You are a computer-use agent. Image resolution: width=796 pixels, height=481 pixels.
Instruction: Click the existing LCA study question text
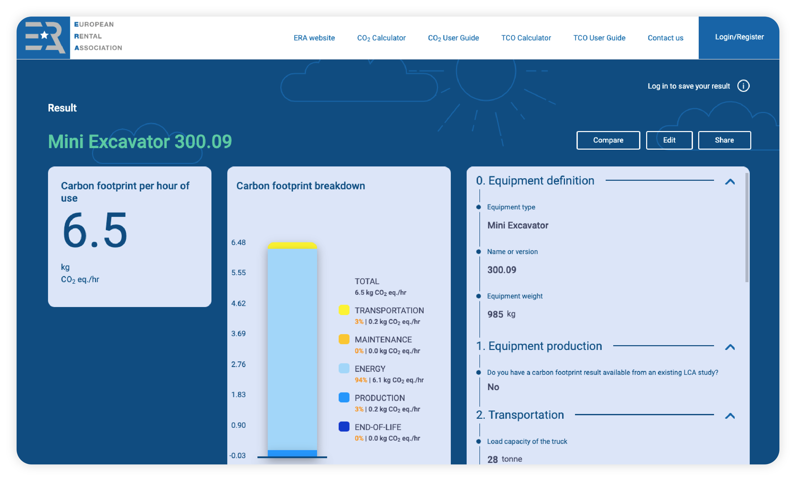(x=602, y=372)
